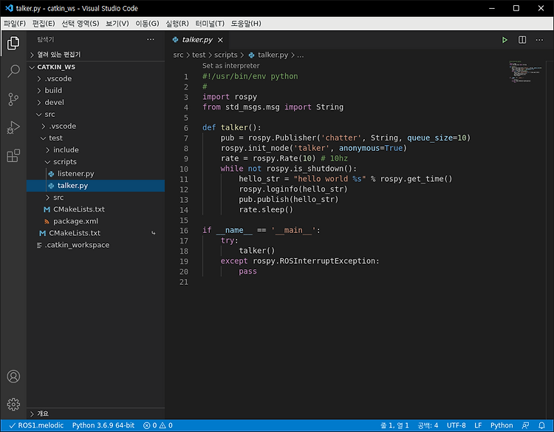554x432 pixels.
Task: Click the symlink arrow beside CMakeLists.txt
Action: [x=154, y=233]
